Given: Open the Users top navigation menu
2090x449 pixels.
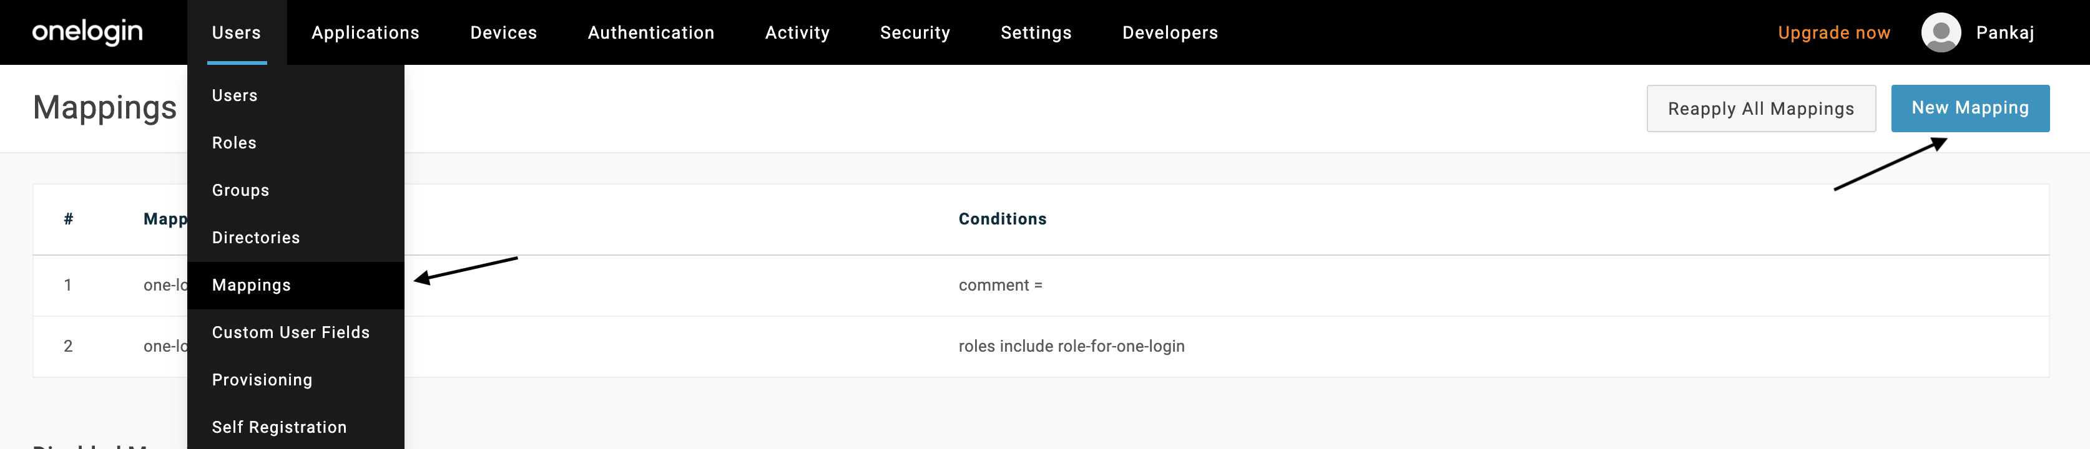Looking at the screenshot, I should coord(236,32).
